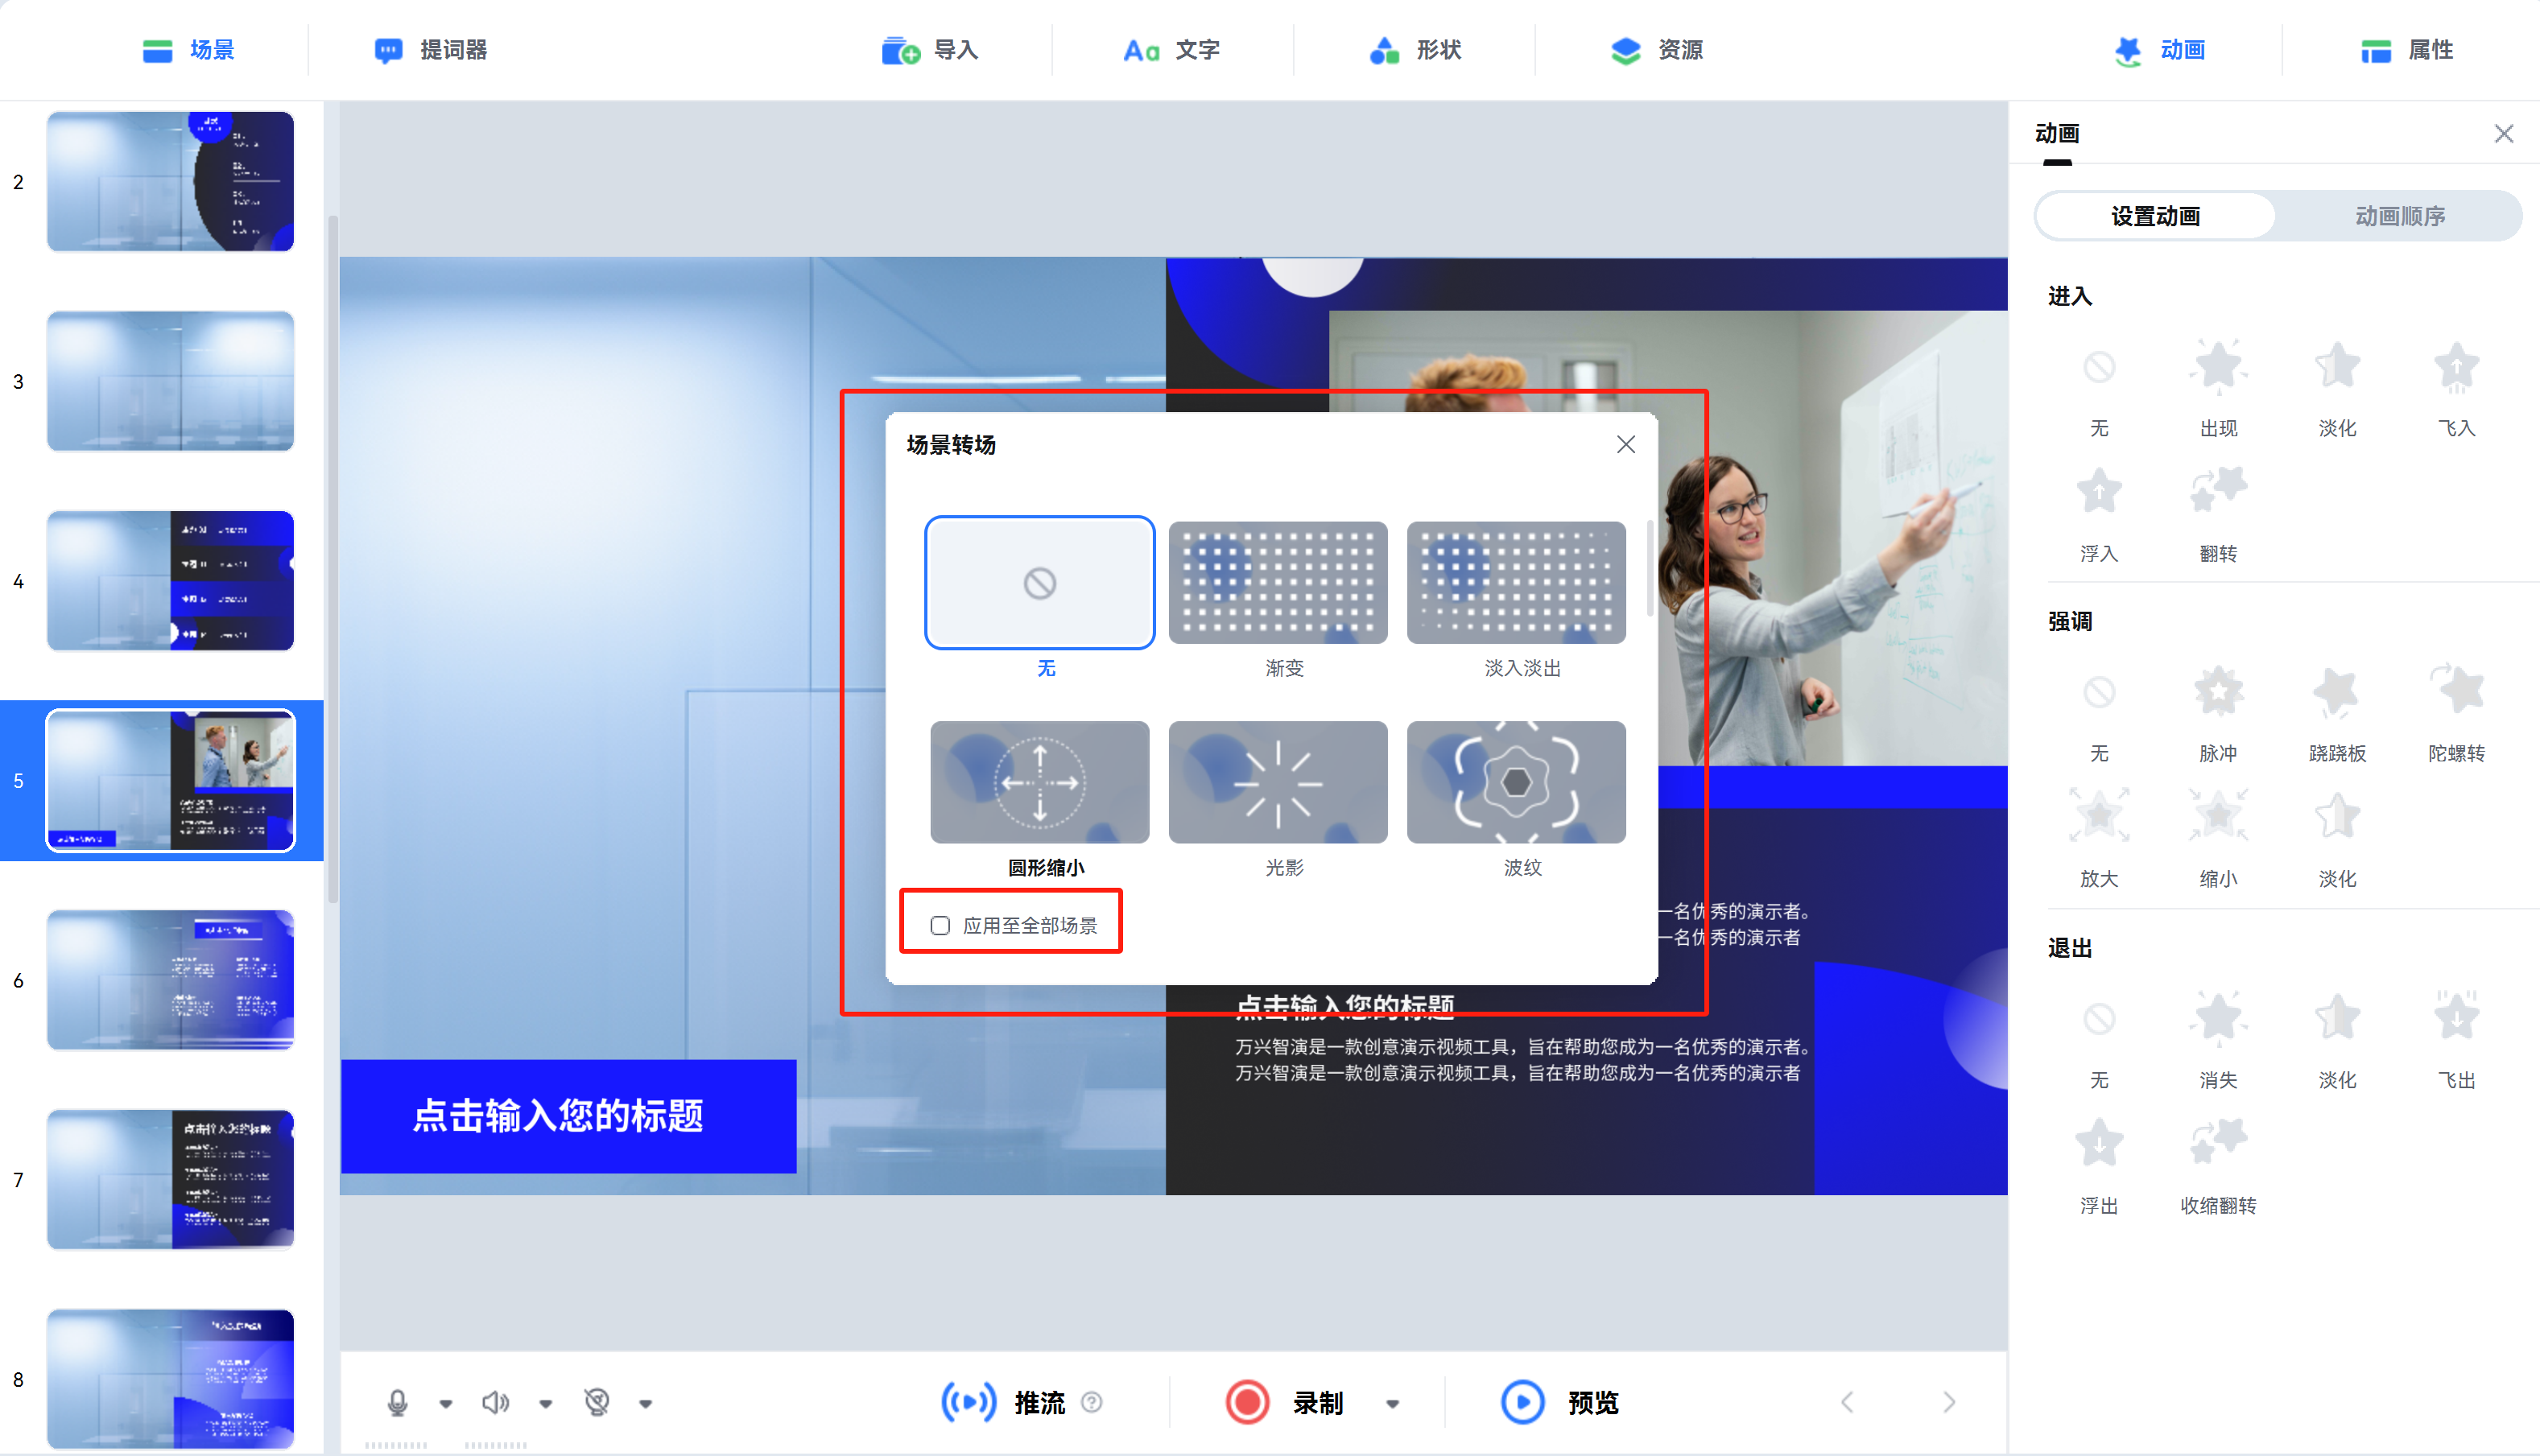
Task: Mute the speaker at the bottom toolbar
Action: [x=497, y=1402]
